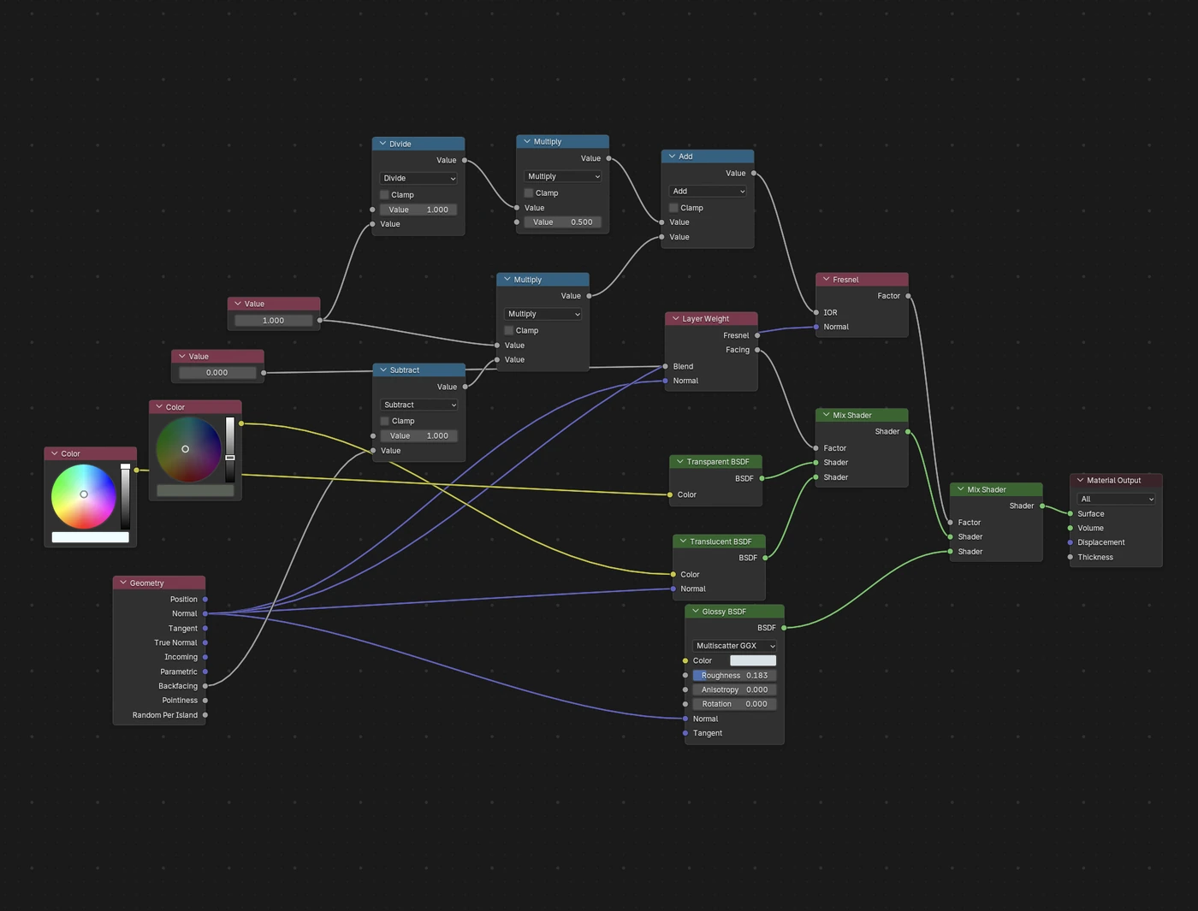
Task: Open the Subtract operation dropdown
Action: click(x=419, y=405)
